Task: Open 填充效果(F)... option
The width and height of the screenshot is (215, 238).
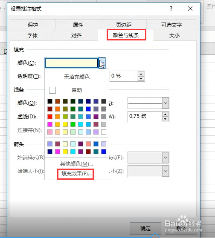Action: click(x=76, y=173)
